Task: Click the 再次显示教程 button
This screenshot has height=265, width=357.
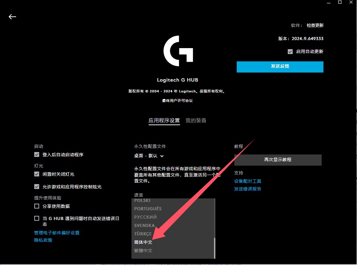Action: (x=278, y=160)
